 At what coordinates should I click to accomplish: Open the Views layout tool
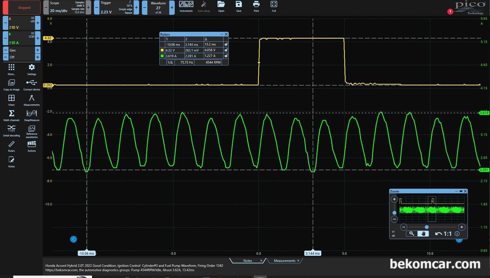coord(11,100)
